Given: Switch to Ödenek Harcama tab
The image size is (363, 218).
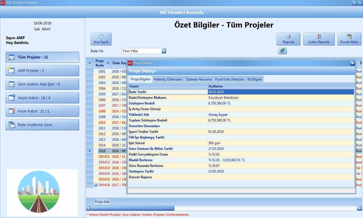Looking at the screenshot, I should 199,79.
